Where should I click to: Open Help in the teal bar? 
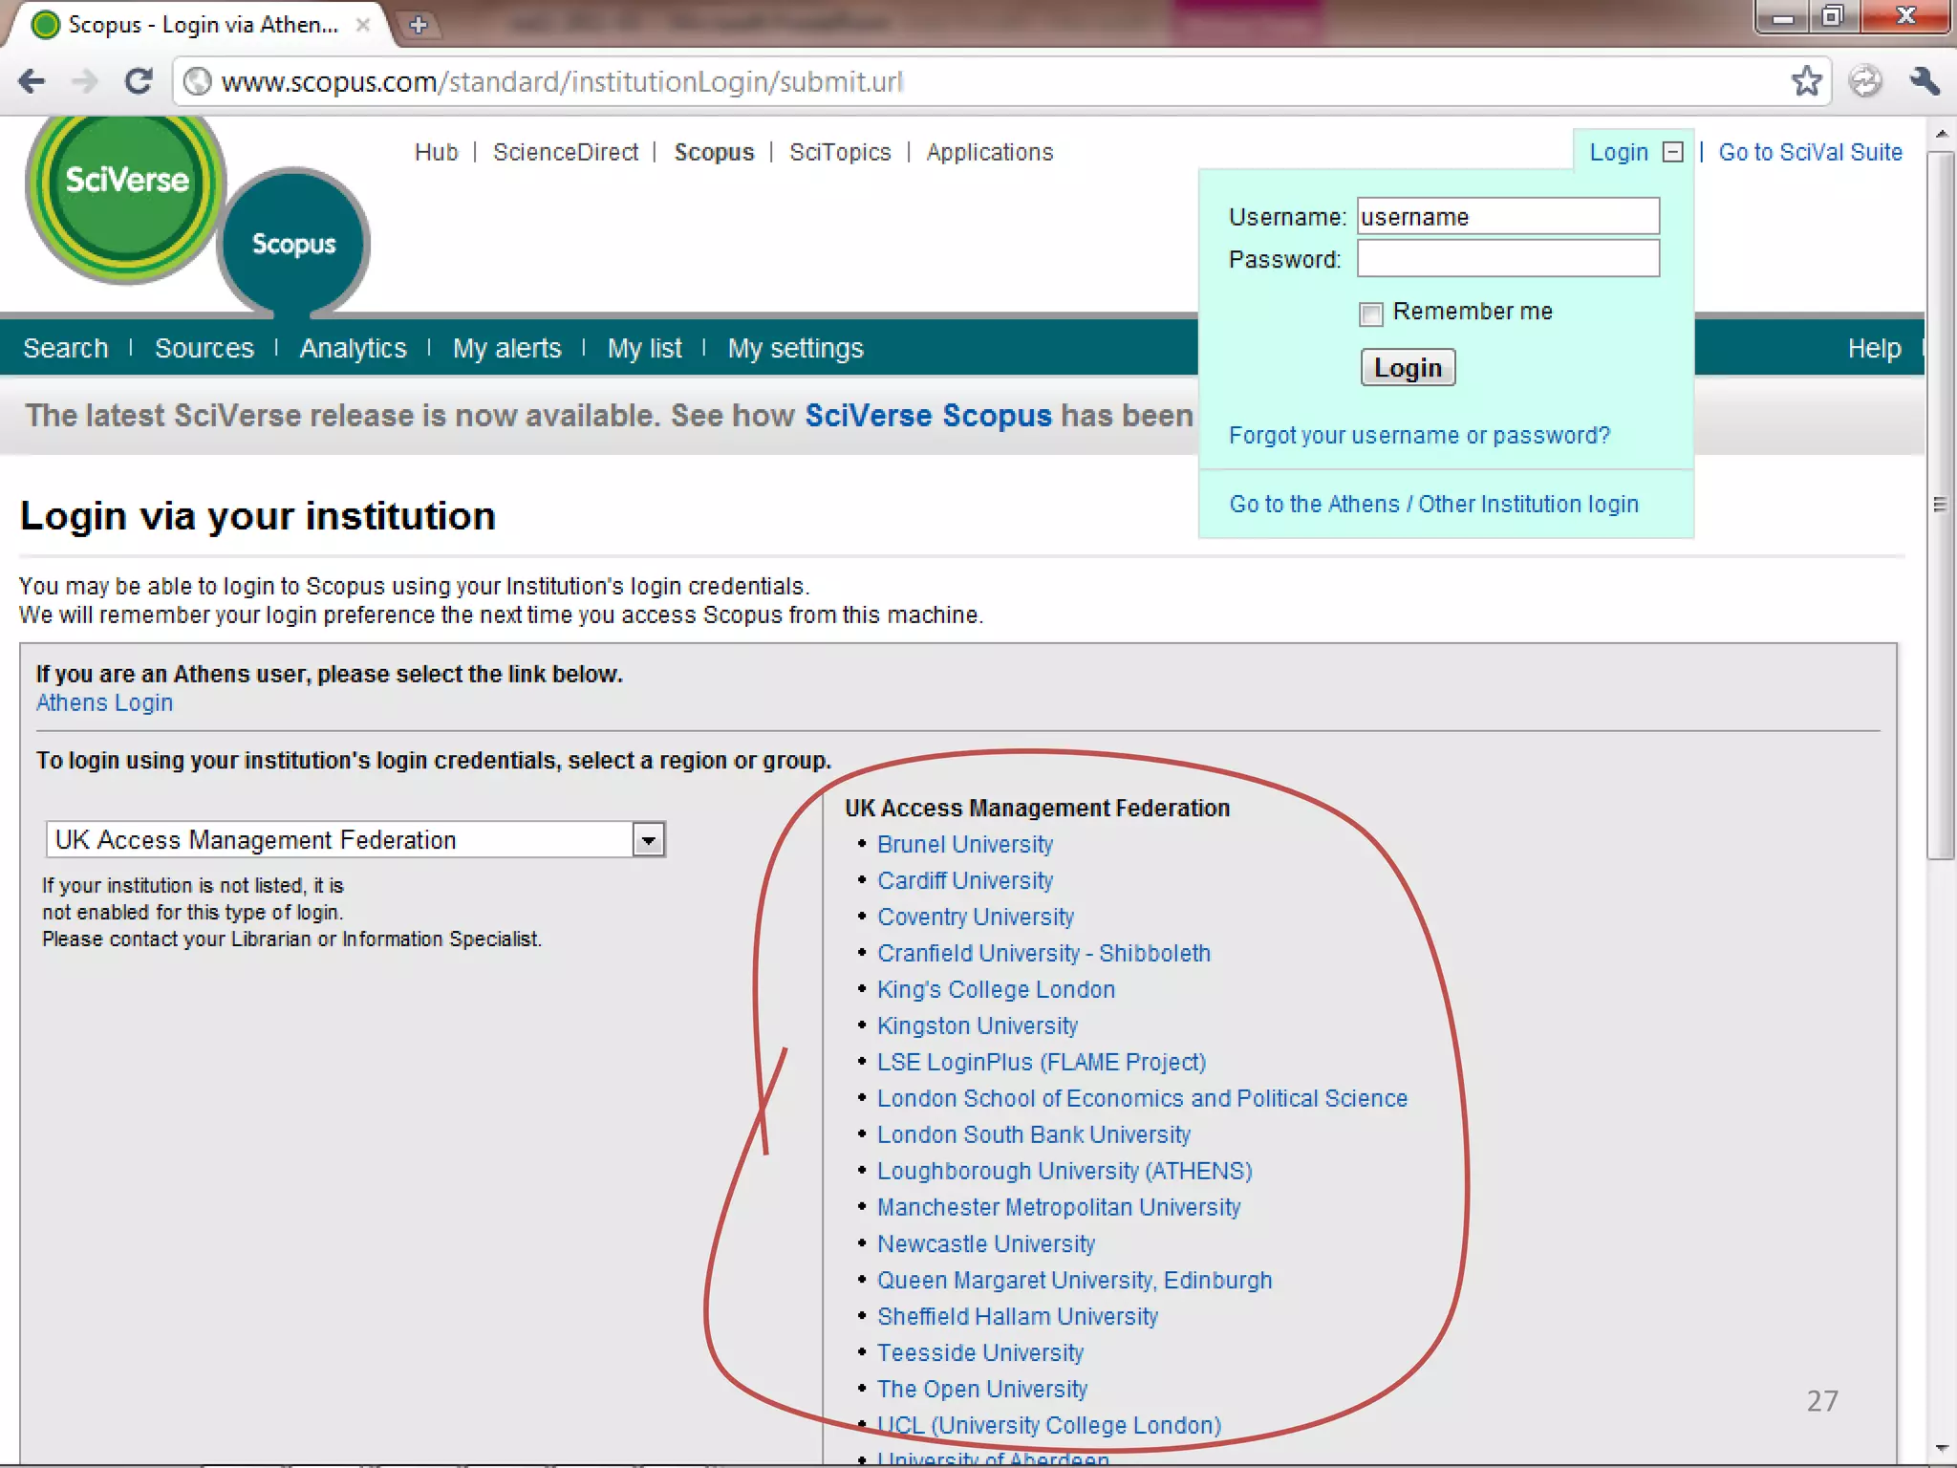1874,348
